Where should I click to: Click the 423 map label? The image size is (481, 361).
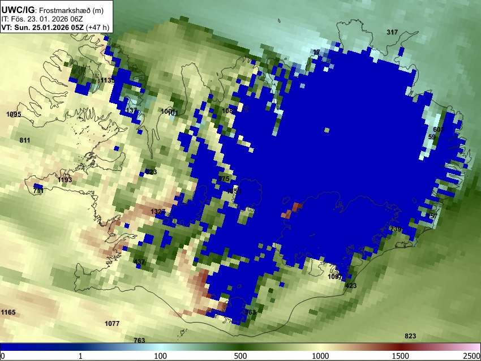tap(351, 286)
